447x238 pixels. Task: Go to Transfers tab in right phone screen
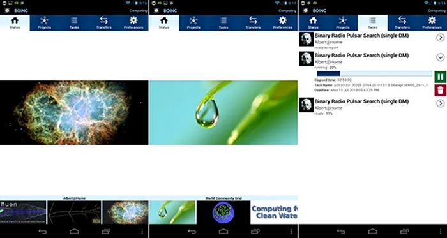[x=402, y=23]
